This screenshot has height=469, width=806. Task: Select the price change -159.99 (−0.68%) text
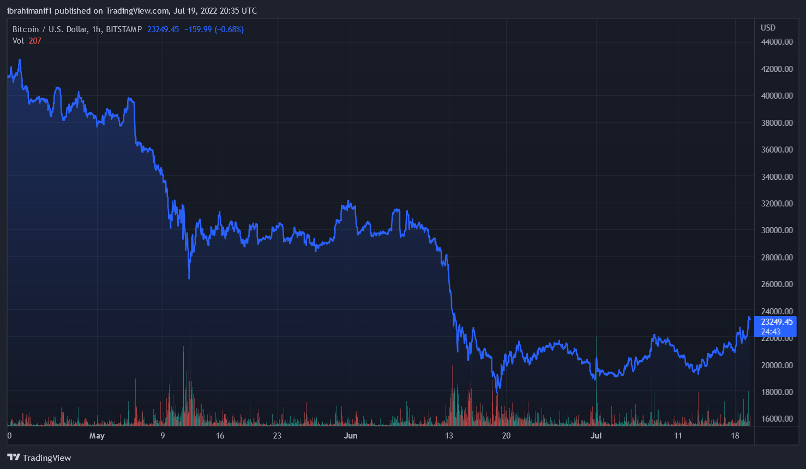click(x=214, y=29)
